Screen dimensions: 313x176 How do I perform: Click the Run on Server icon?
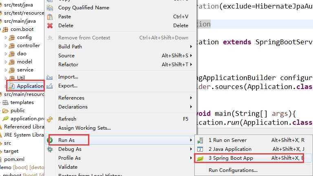pos(200,140)
